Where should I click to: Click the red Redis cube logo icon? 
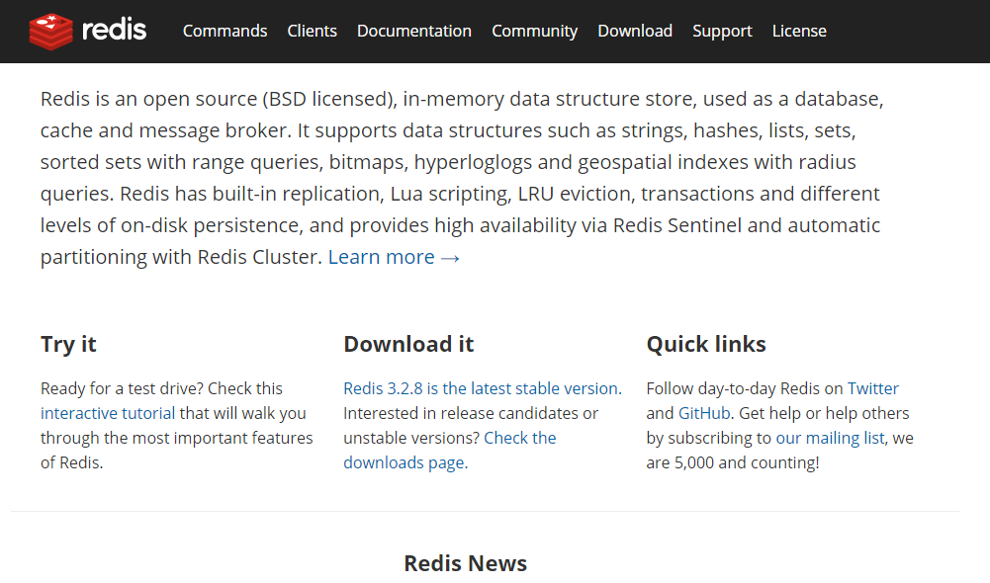click(x=50, y=31)
